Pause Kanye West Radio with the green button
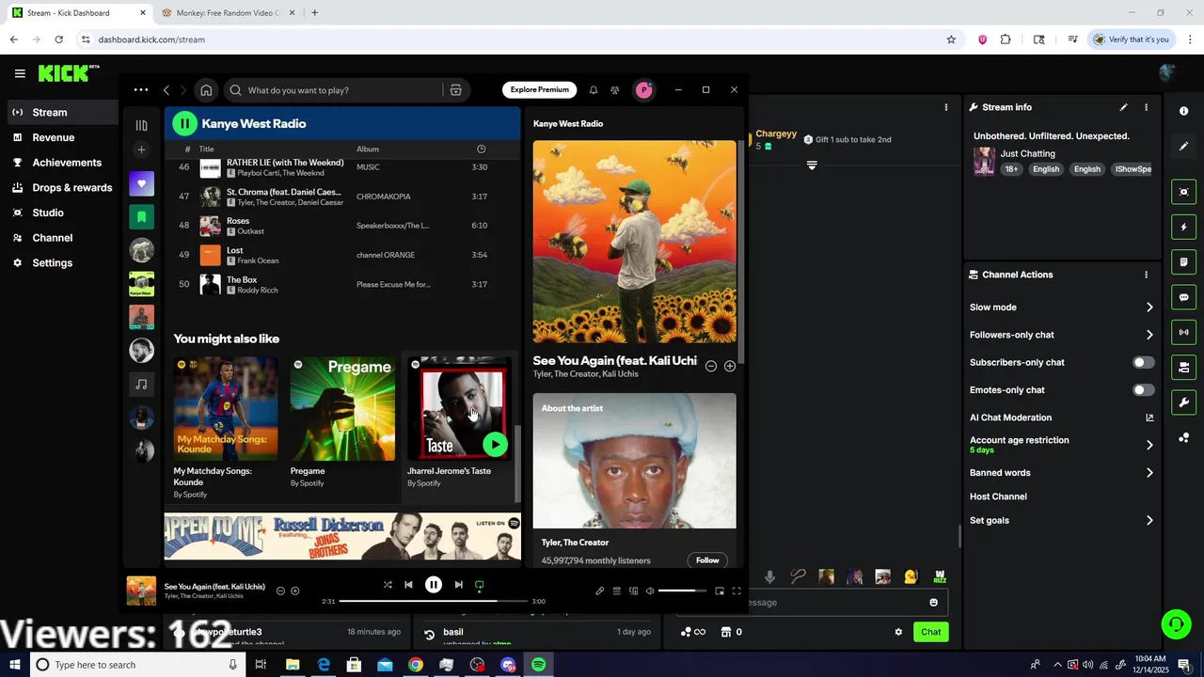Image resolution: width=1204 pixels, height=677 pixels. (184, 123)
